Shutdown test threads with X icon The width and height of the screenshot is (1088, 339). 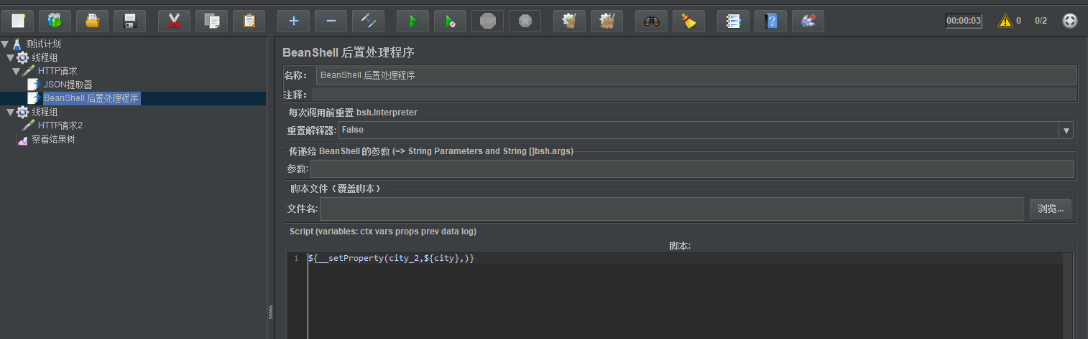tap(525, 21)
